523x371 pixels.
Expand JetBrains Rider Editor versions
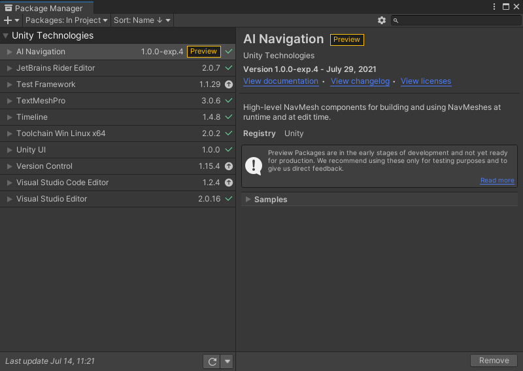[10, 68]
